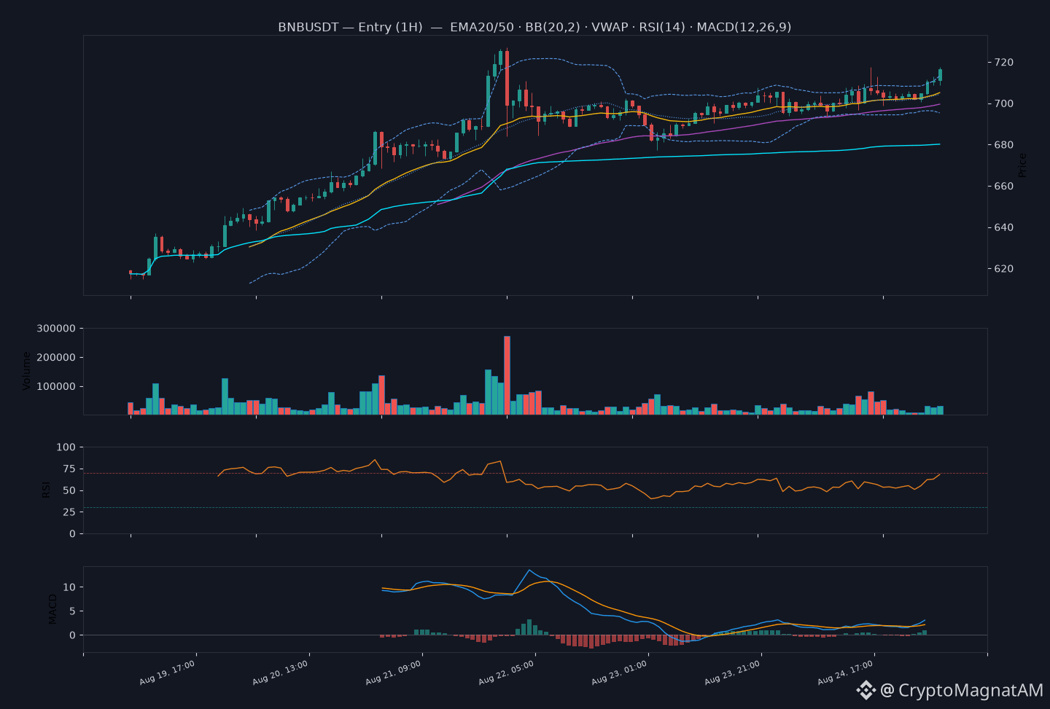Screen dimensions: 1050x709
Task: Click the 620 price axis label
Action: point(1004,269)
